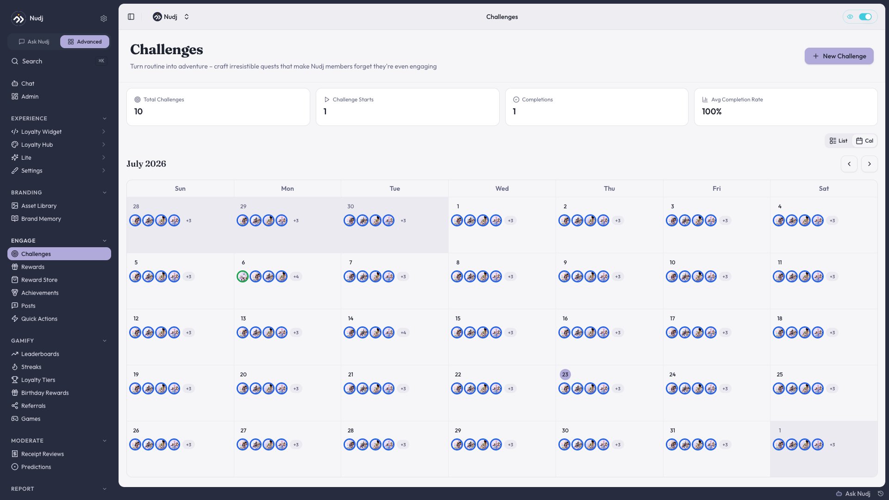
Task: Open Loyalty Tiers
Action: pos(59,380)
